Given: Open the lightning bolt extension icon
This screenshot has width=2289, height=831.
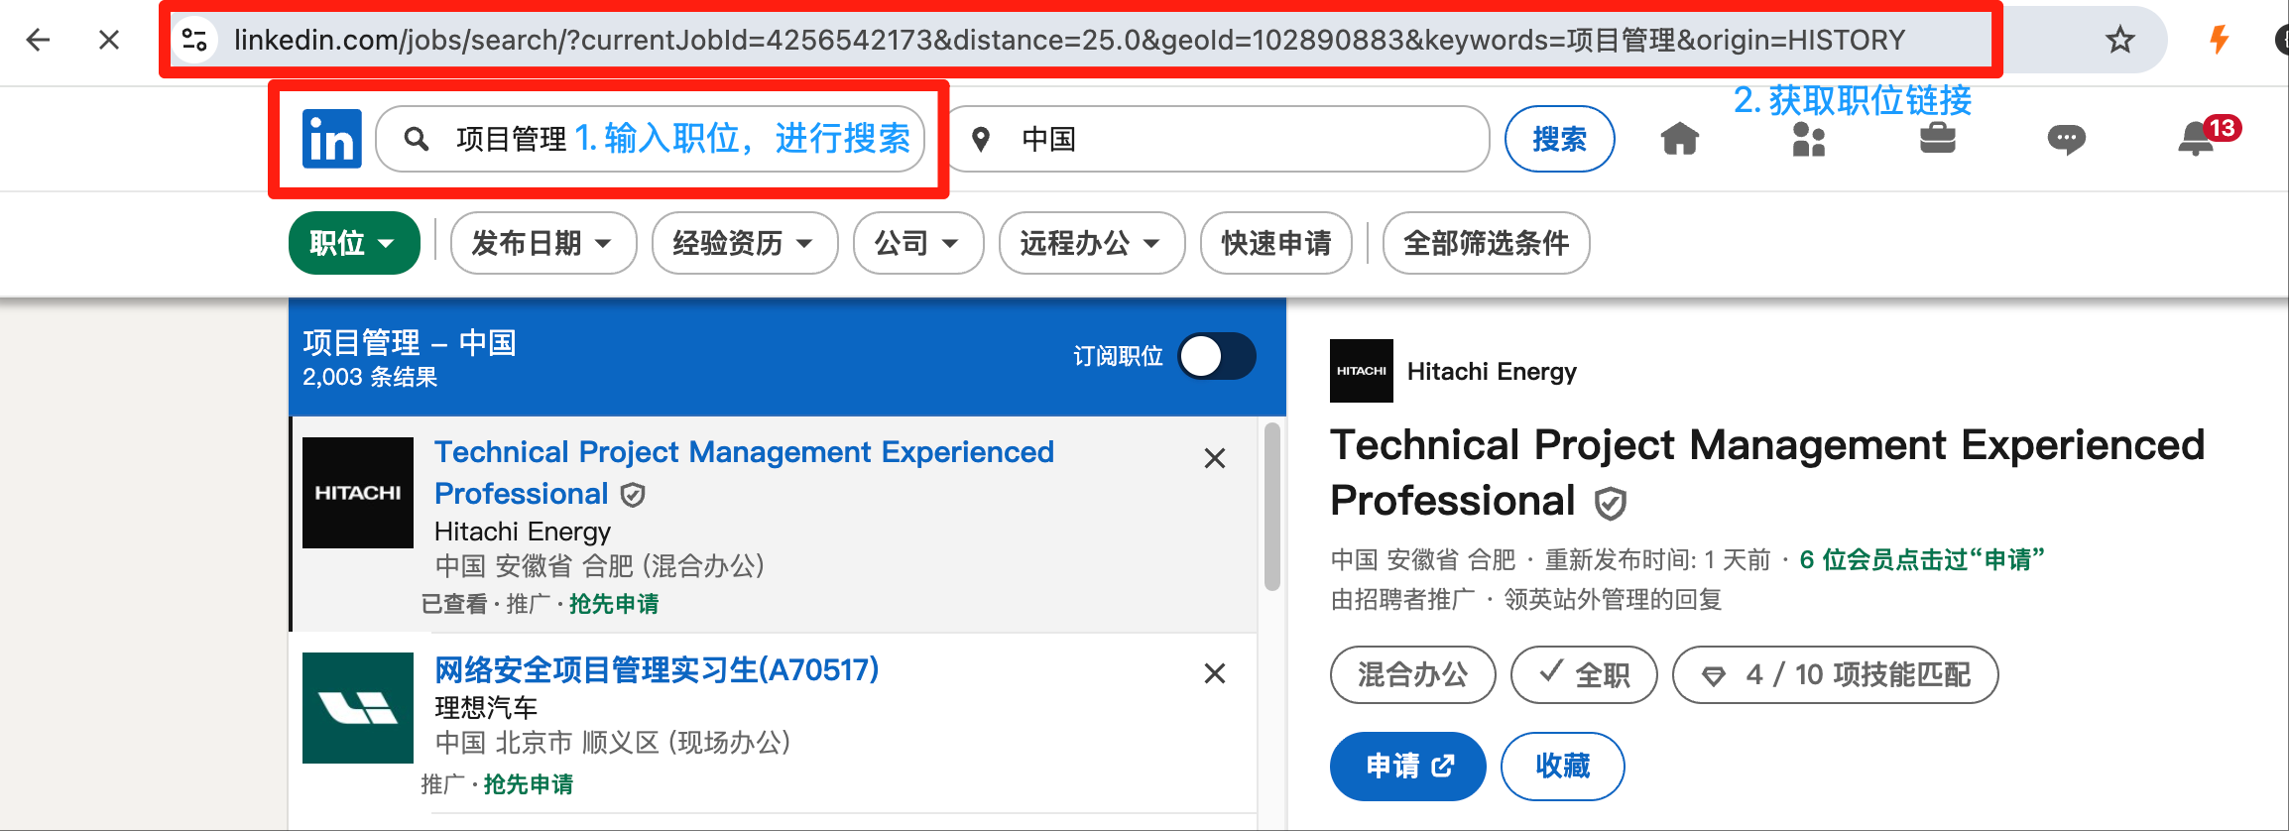Looking at the screenshot, I should [x=2220, y=40].
